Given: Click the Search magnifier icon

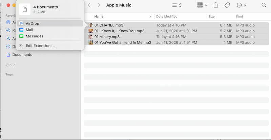Looking at the screenshot, I should pos(264,5).
